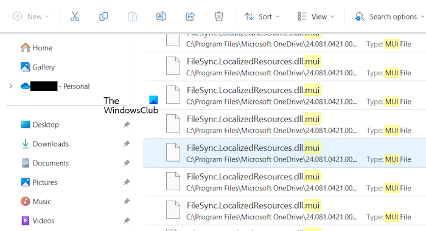Viewport: 426px width, 231px height.
Task: Click the Videos play icon
Action: point(26,221)
